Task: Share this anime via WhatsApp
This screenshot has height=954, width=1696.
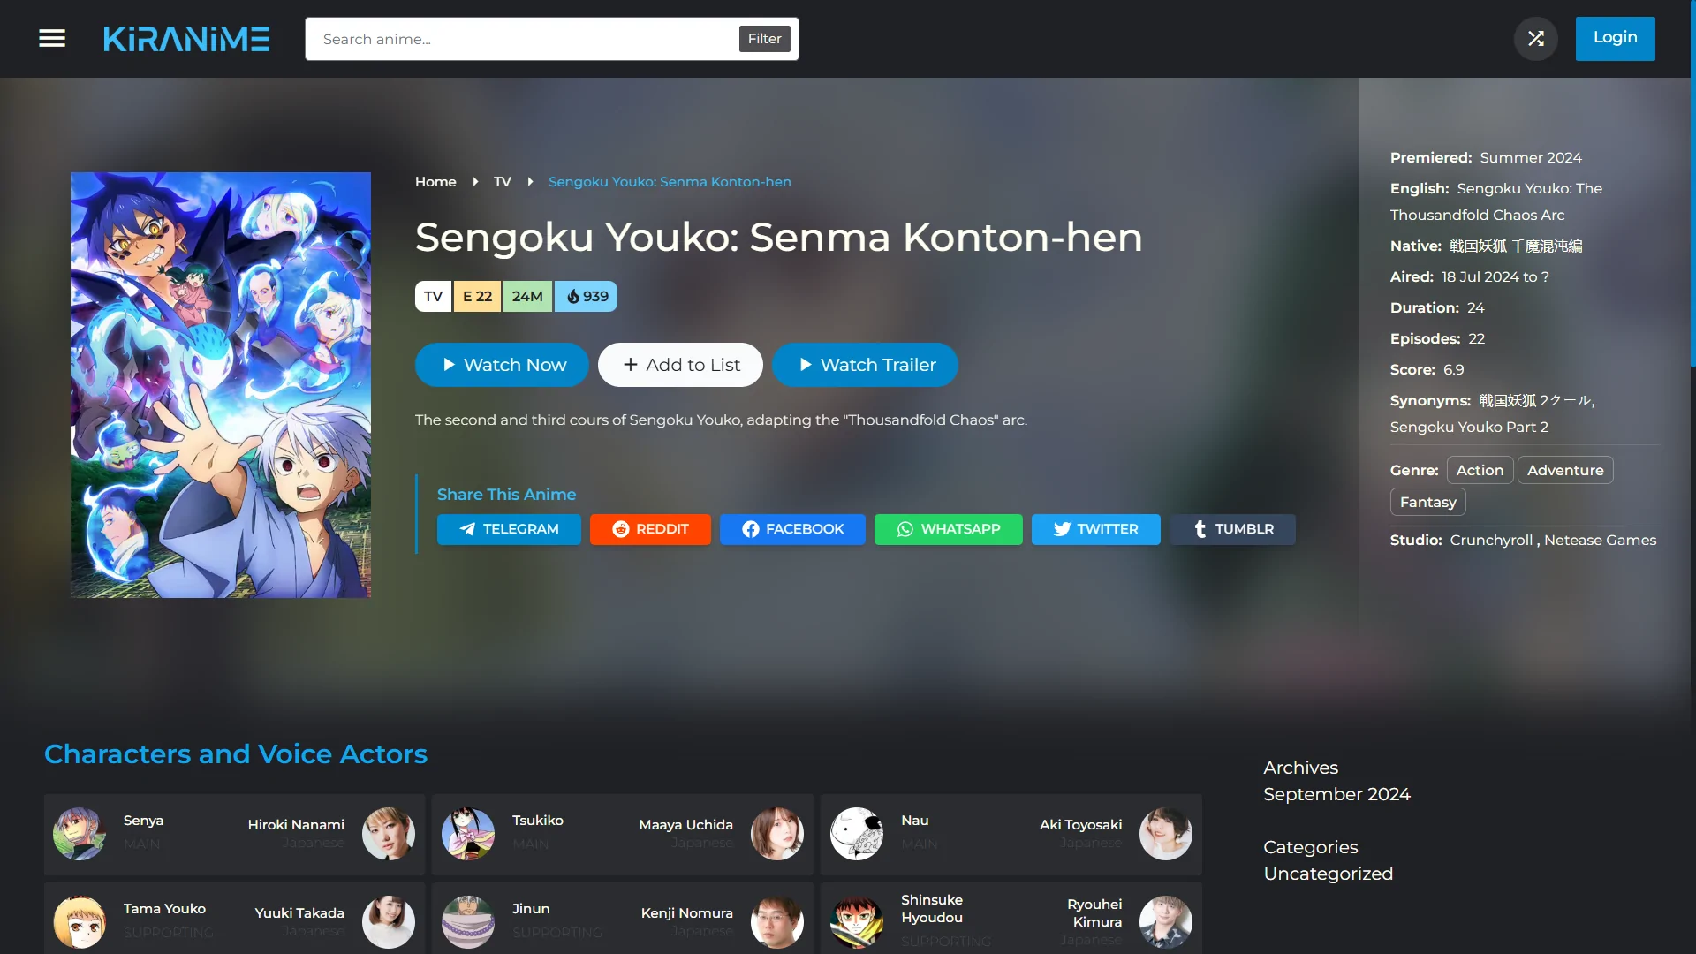Action: 948,529
